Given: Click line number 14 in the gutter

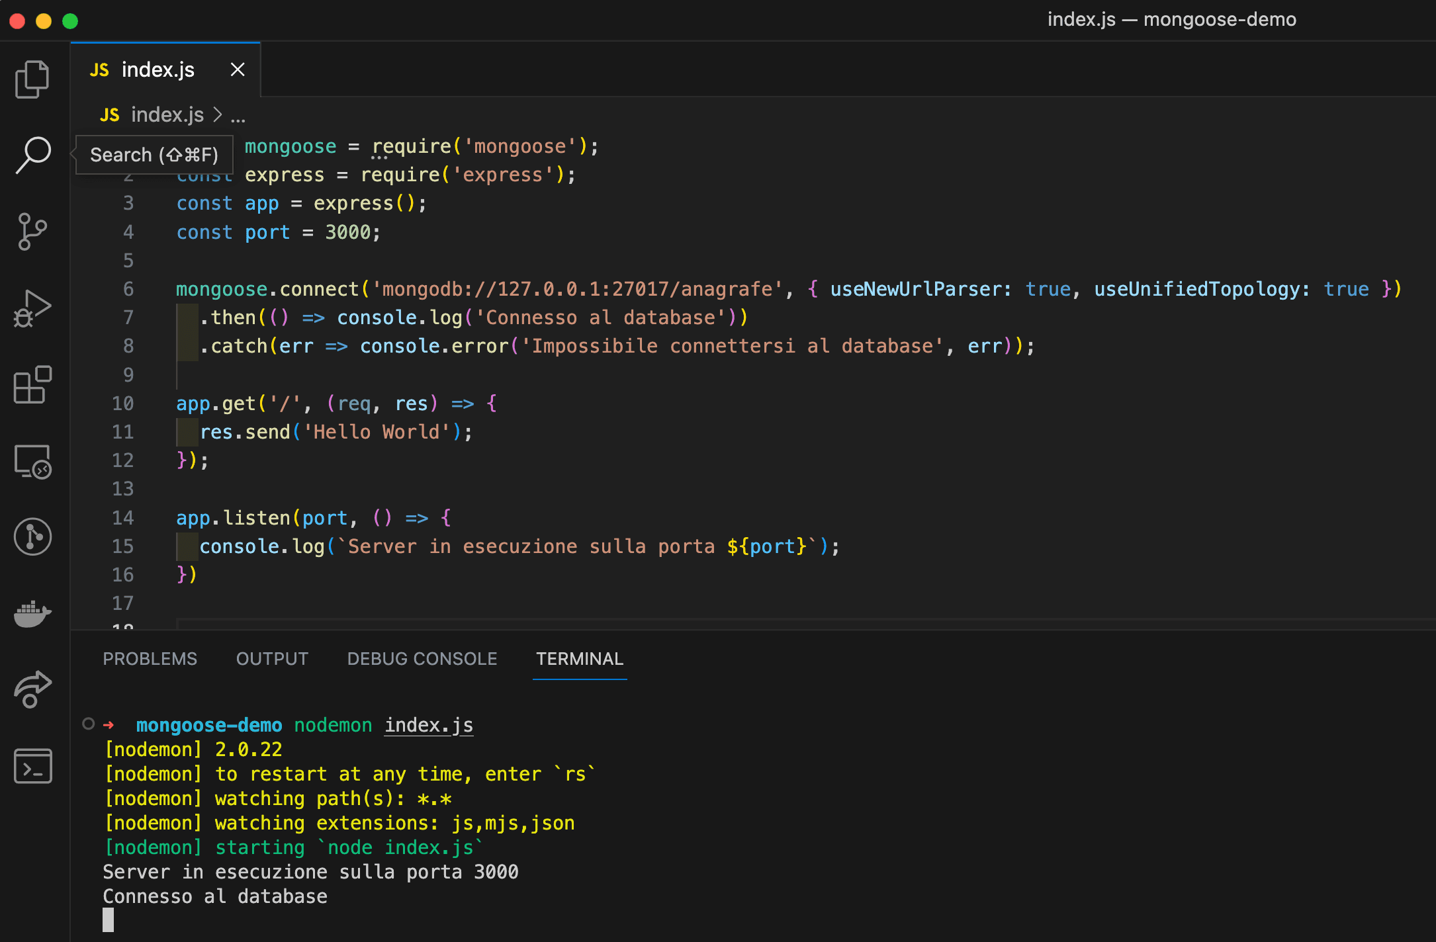Looking at the screenshot, I should pyautogui.click(x=123, y=518).
